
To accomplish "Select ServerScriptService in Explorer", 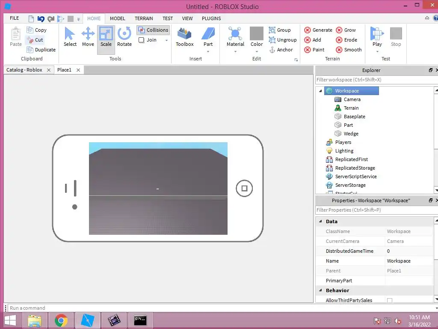I will 351,176.
